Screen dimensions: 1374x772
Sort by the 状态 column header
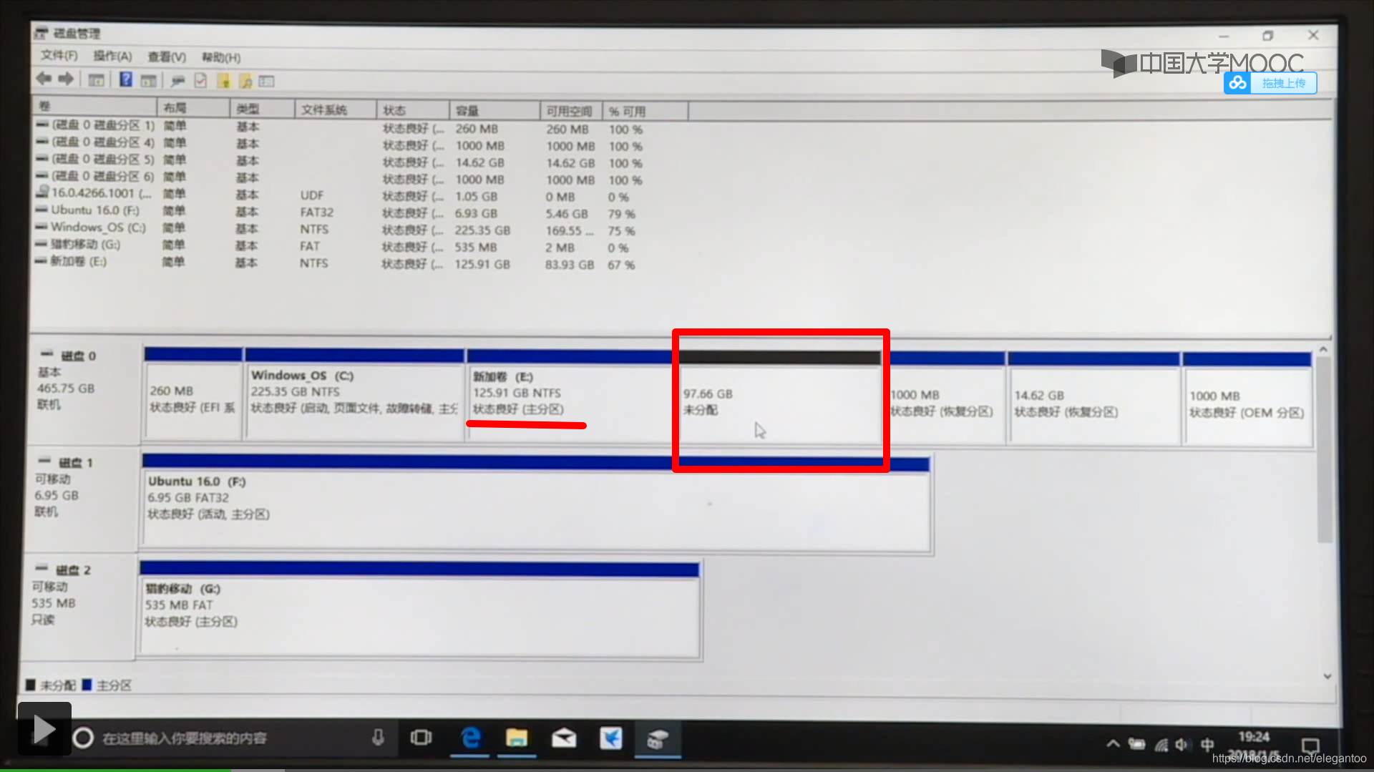click(413, 110)
